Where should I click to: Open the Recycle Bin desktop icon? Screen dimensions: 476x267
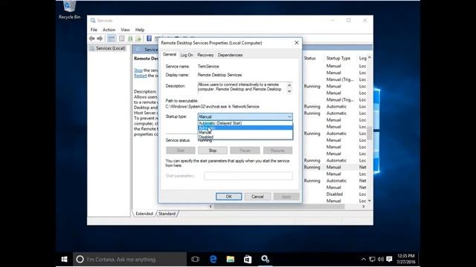pos(69,10)
